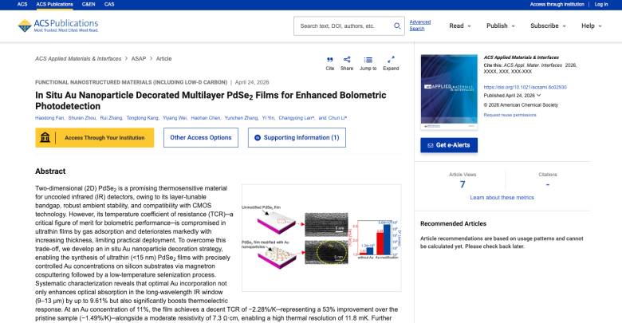The image size is (622, 323).
Task: Open Supporting Information (1)
Action: coord(297,138)
